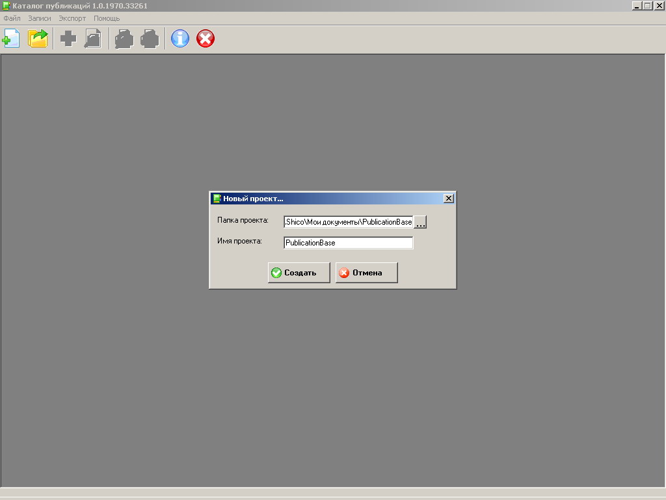Screen dimensions: 666x500
Task: Open the Записи menu
Action: (x=40, y=18)
